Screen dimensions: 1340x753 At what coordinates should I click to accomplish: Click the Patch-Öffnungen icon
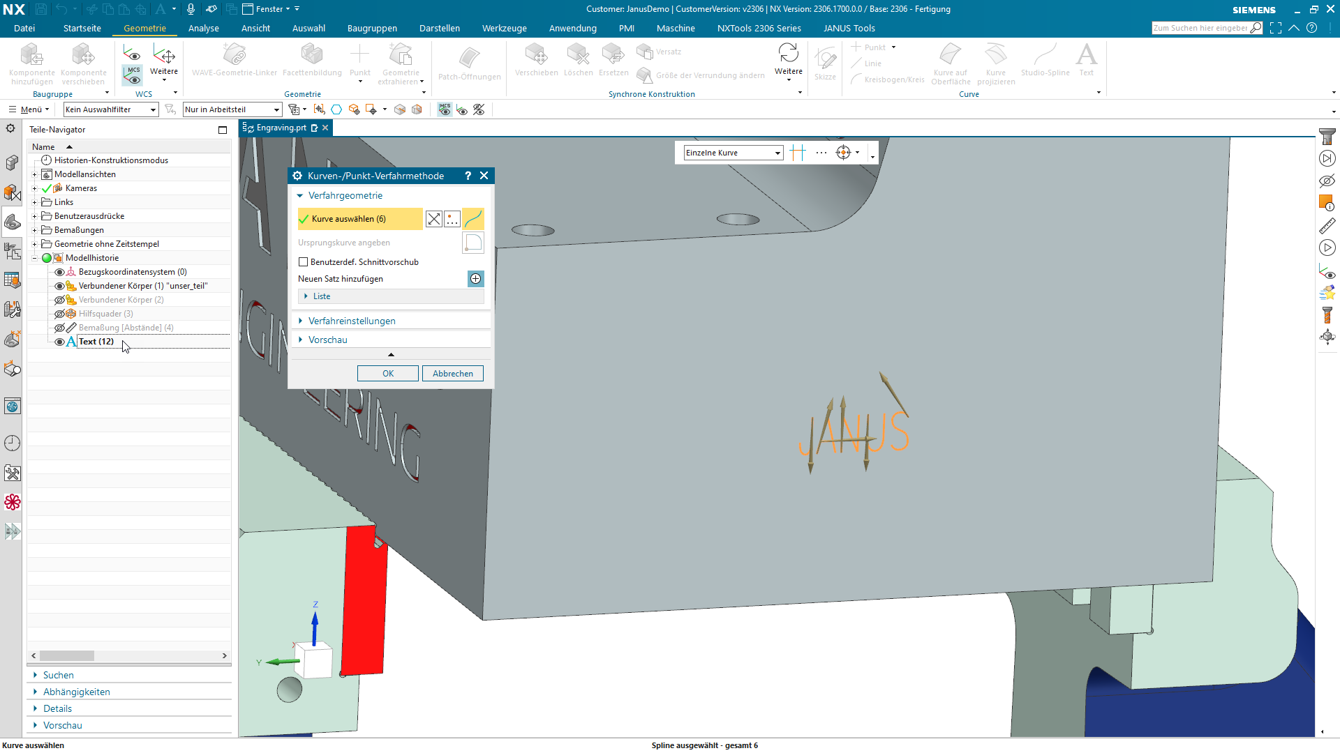pyautogui.click(x=469, y=57)
